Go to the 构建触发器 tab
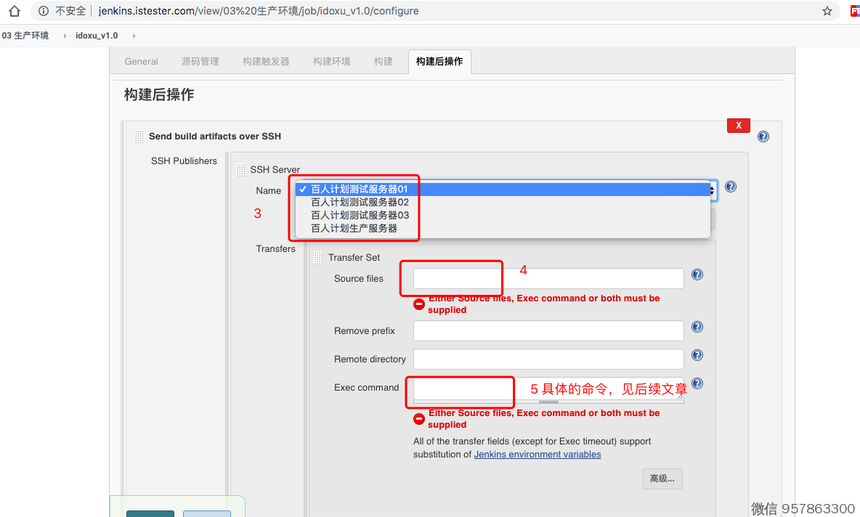Screen dimensions: 860x517 266,62
